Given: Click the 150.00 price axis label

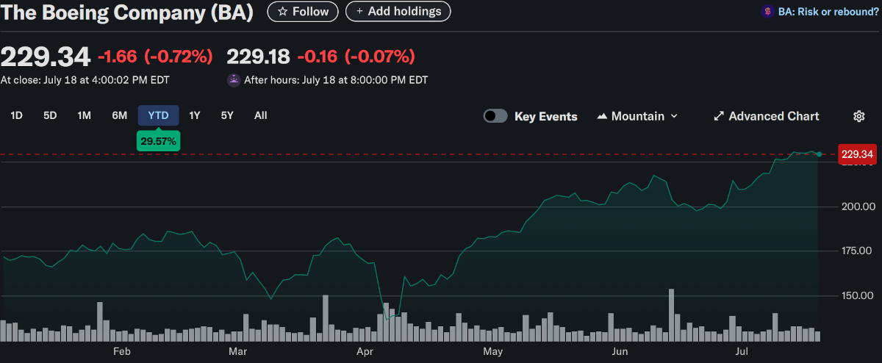Looking at the screenshot, I should click(856, 296).
